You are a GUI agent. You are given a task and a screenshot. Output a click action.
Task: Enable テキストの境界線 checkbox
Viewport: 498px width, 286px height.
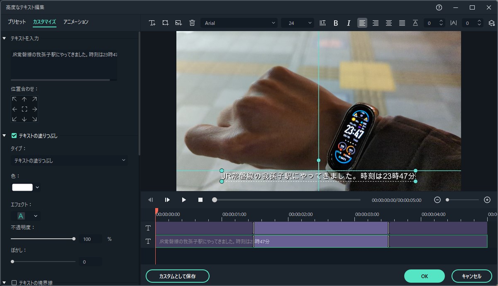point(14,283)
